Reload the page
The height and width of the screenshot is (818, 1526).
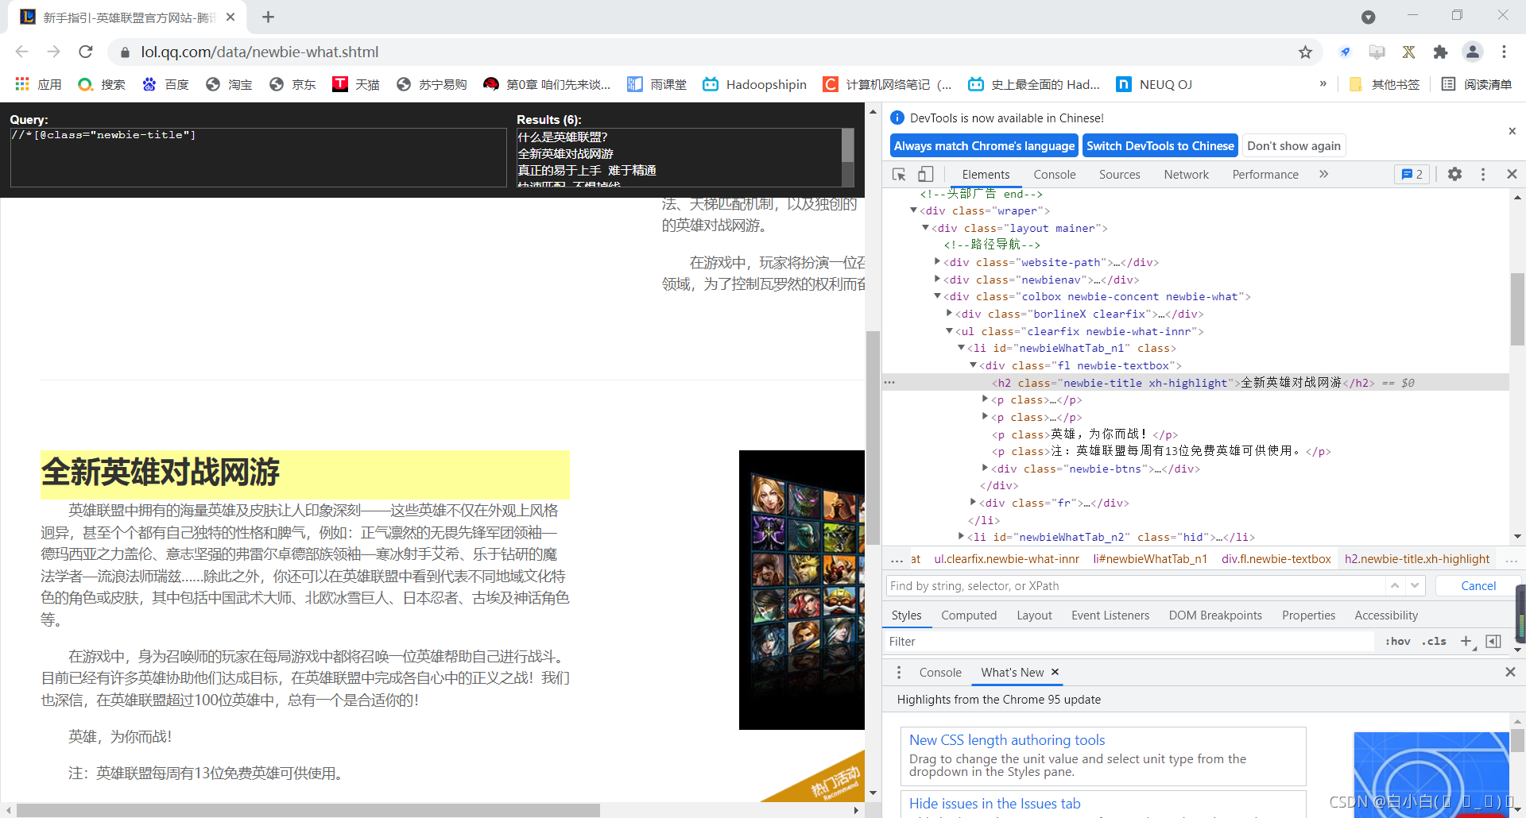(x=86, y=52)
